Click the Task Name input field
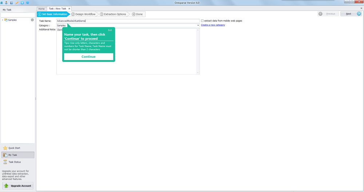The image size is (364, 192). pos(127,21)
